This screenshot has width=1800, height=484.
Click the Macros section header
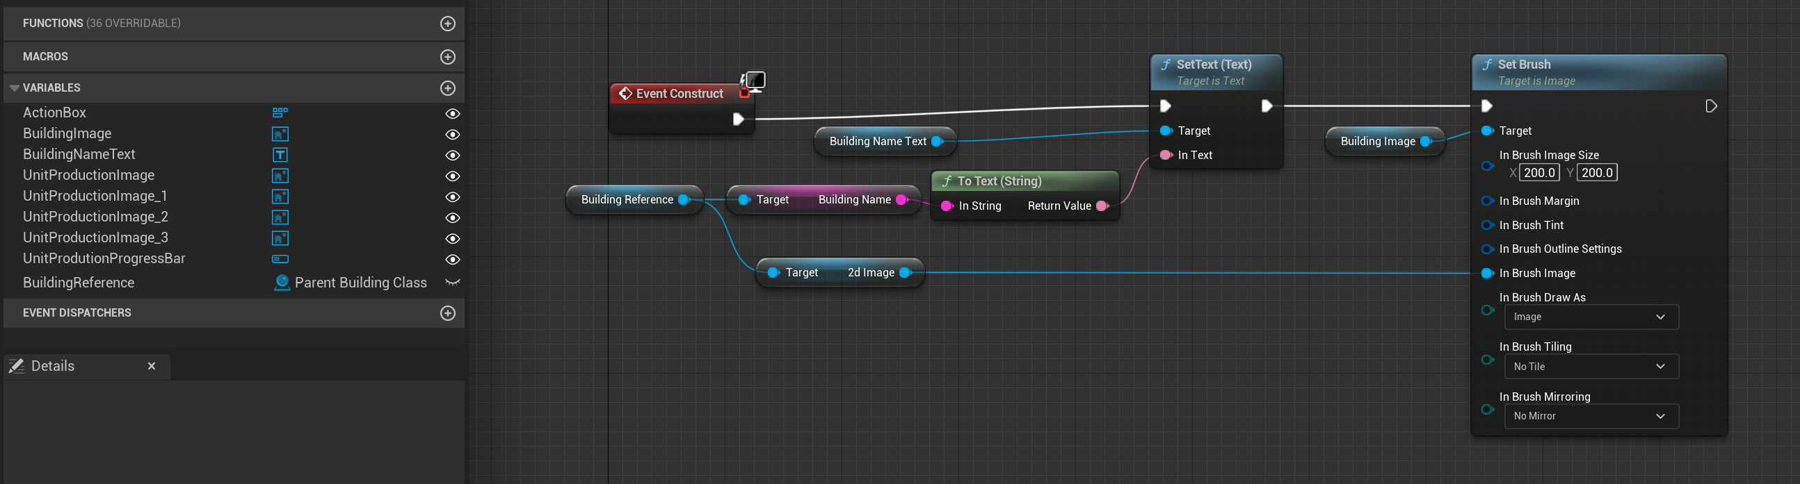pyautogui.click(x=234, y=57)
